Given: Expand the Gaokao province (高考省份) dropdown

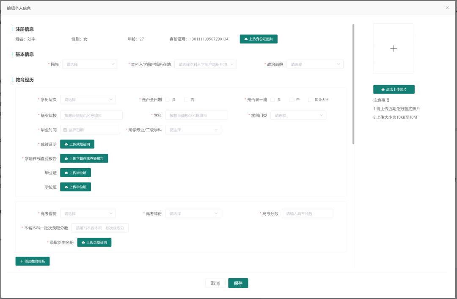Looking at the screenshot, I should tap(88, 214).
